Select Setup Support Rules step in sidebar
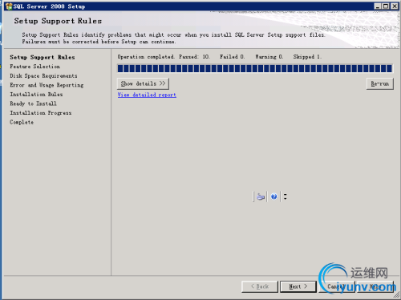 coord(43,57)
